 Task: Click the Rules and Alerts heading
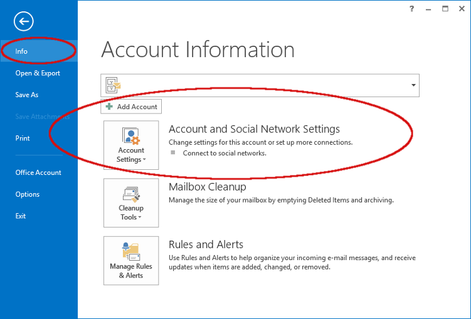click(x=206, y=244)
